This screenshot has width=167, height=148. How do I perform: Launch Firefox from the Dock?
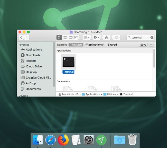pyautogui.click(x=63, y=140)
